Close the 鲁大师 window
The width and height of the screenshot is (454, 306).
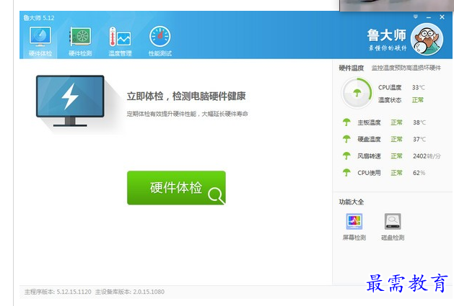click(442, 17)
